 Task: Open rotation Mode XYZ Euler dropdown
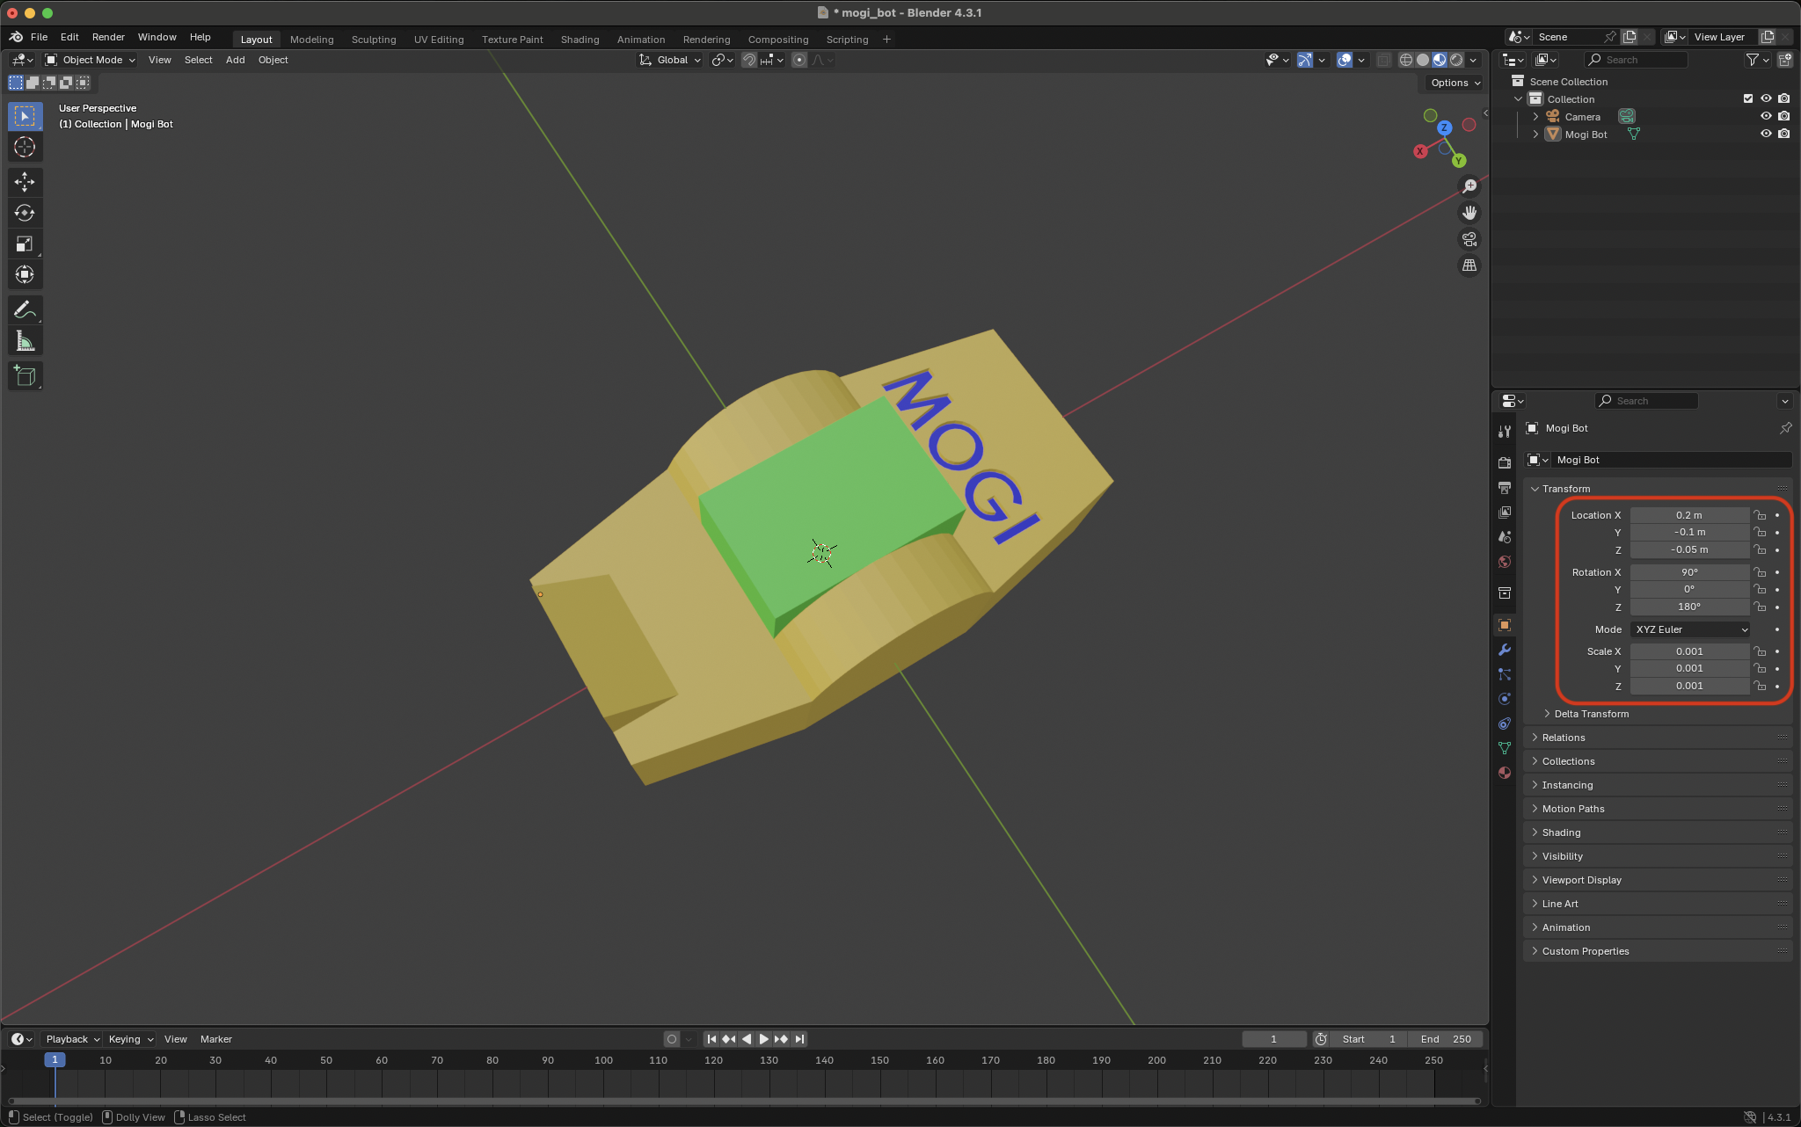1689,629
